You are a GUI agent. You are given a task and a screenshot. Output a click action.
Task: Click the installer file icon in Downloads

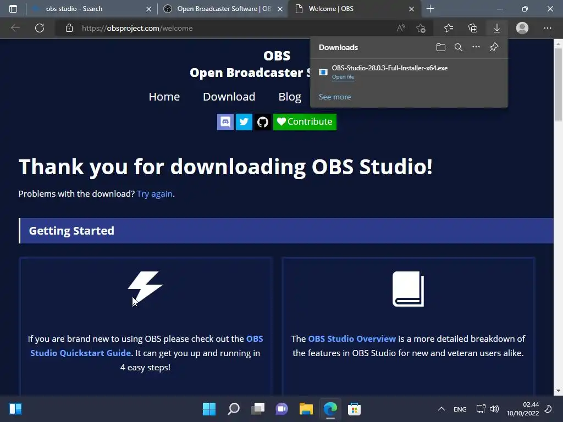(x=323, y=72)
